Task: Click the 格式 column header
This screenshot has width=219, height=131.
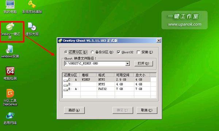Action: [105, 75]
